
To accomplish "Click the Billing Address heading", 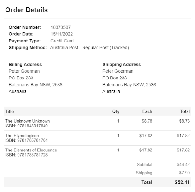I will pos(25,64).
